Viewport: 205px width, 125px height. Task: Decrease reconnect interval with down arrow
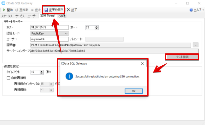tap(51, 85)
